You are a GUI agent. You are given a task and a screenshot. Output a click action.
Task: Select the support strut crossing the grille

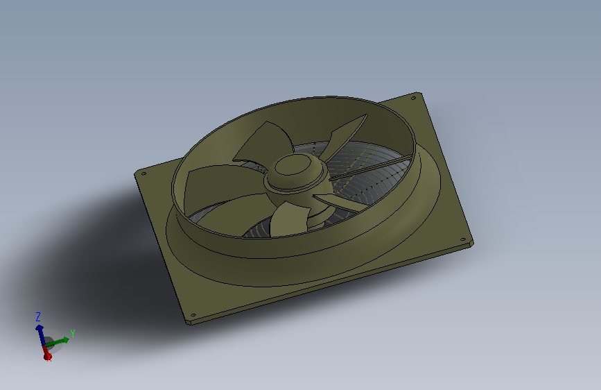click(372, 167)
